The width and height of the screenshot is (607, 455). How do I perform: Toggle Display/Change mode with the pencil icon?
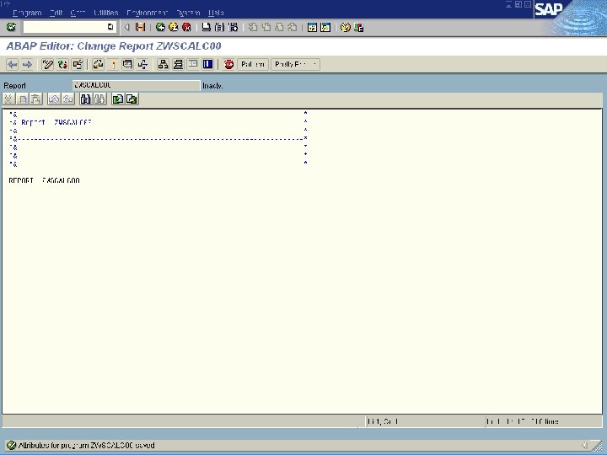(47, 64)
